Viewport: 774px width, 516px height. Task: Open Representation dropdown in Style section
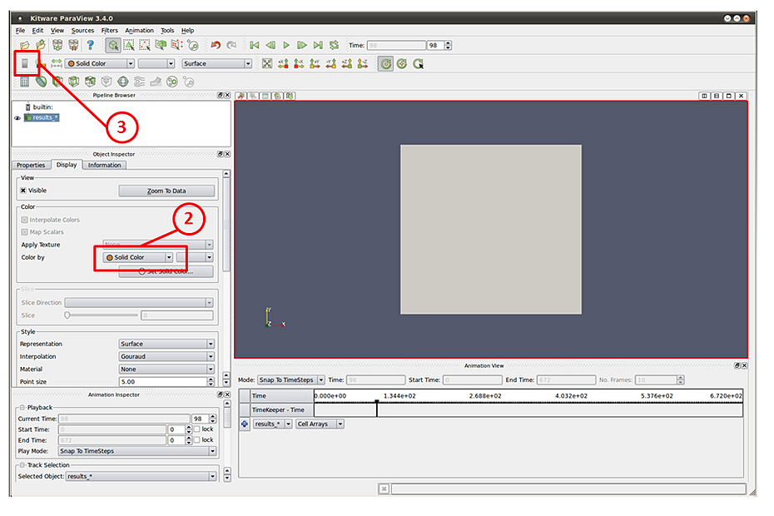(x=166, y=344)
